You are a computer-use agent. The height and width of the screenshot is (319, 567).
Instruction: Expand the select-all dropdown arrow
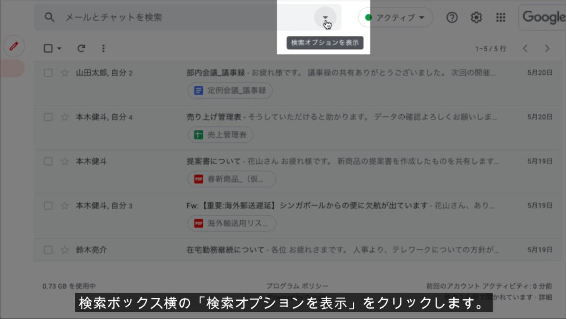(59, 48)
